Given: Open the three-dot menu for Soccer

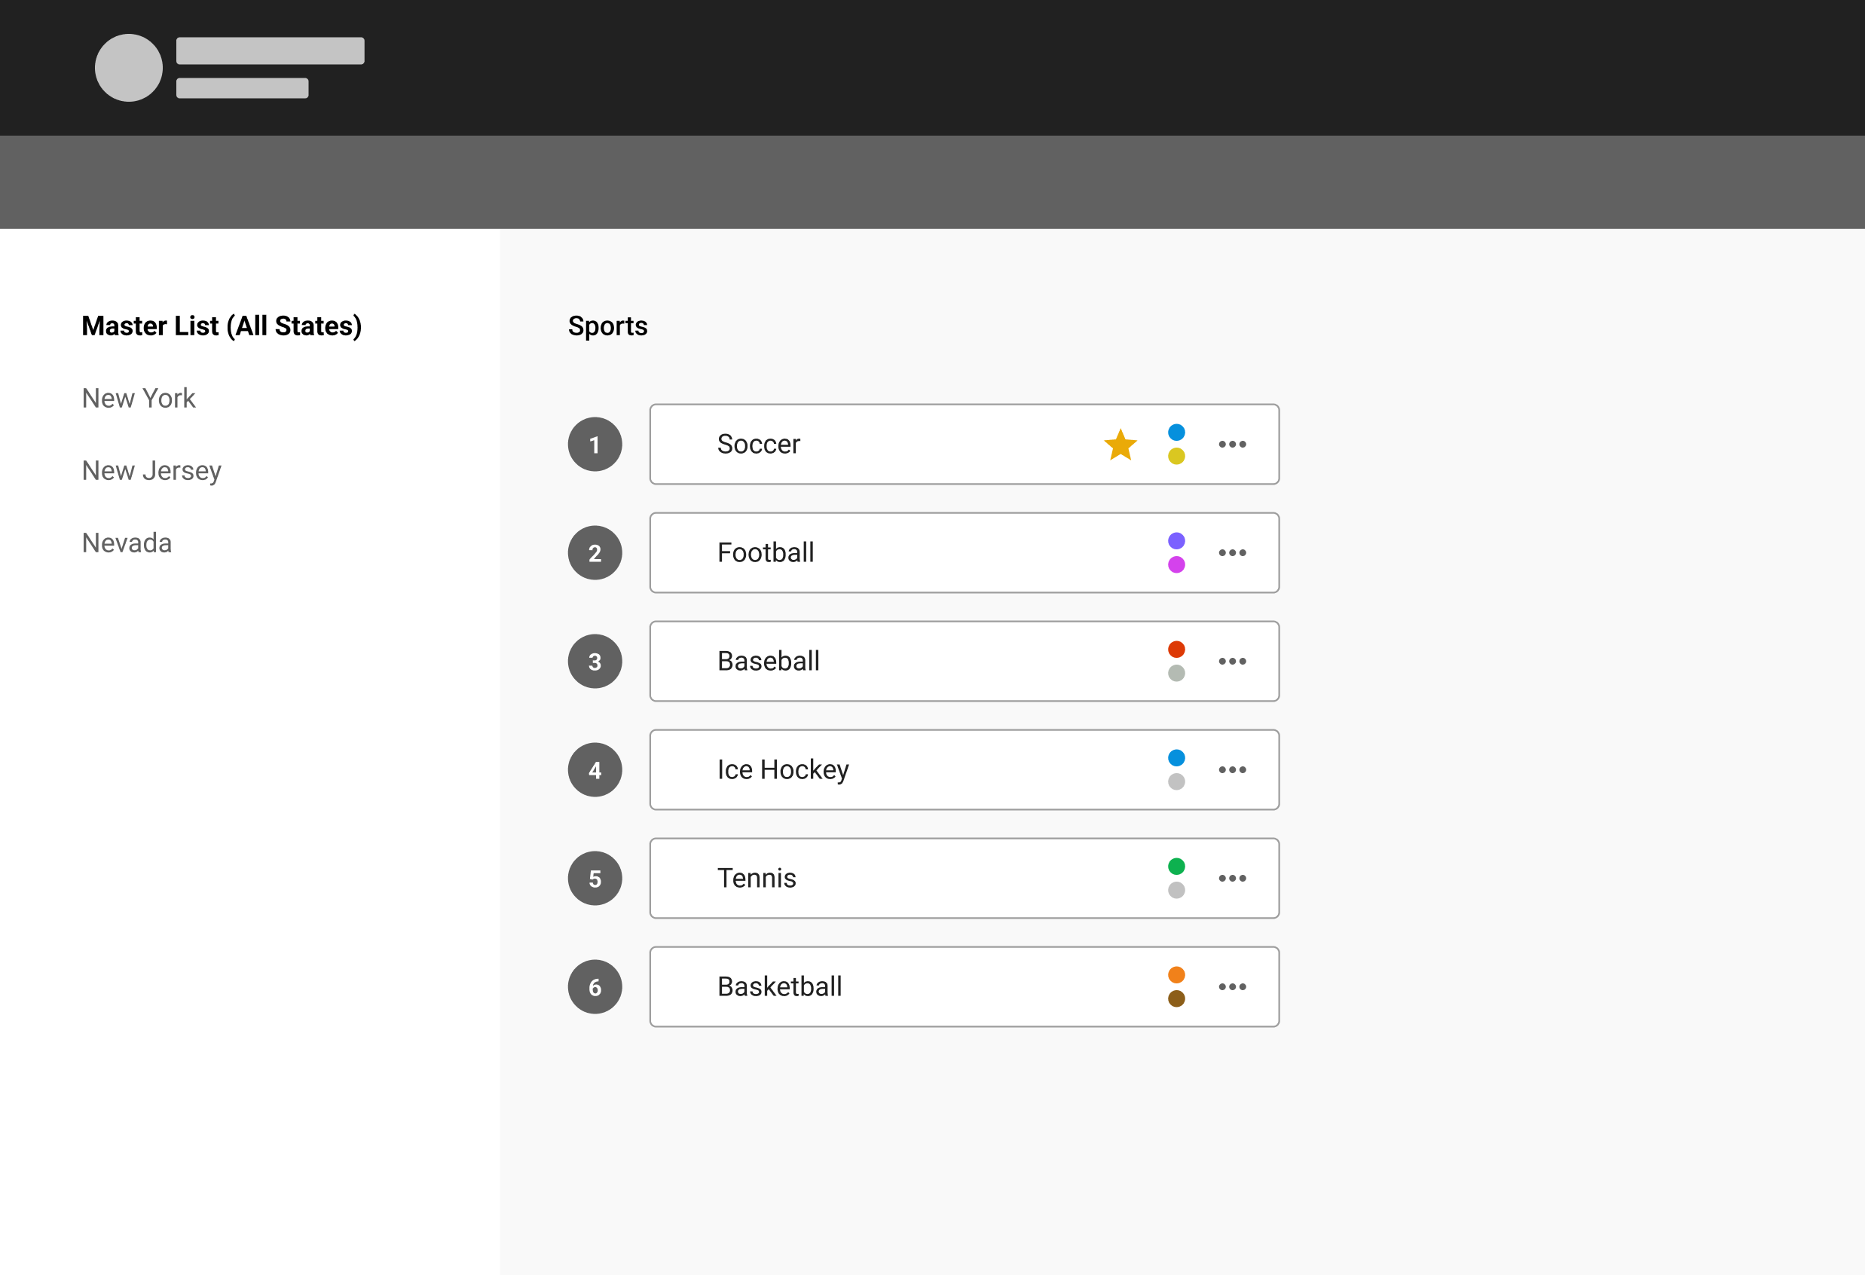Looking at the screenshot, I should tap(1232, 445).
